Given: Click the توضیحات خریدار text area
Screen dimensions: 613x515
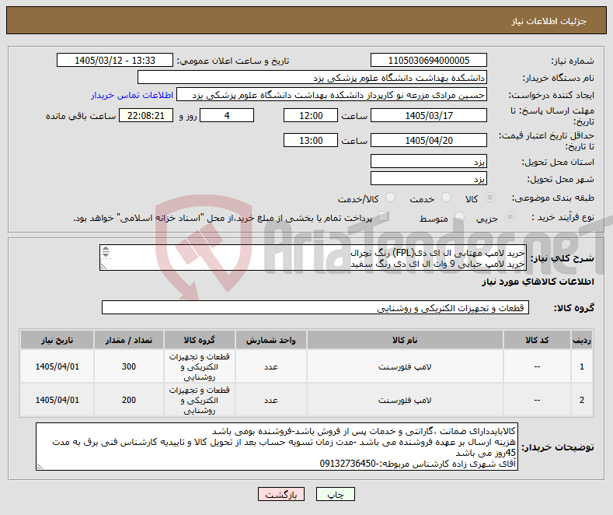Looking at the screenshot, I should coord(277,447).
